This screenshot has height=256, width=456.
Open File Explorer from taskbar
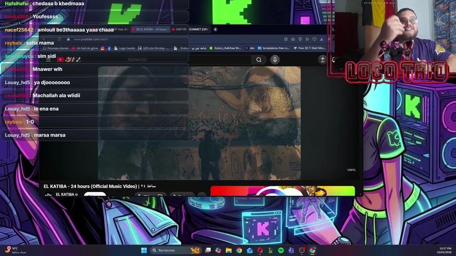229,250
